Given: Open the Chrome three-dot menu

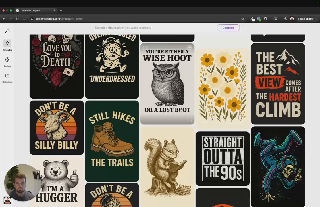Looking at the screenshot, I should point(316,19).
